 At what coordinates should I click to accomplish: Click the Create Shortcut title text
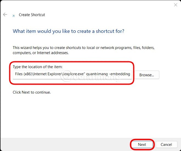coord(32,15)
